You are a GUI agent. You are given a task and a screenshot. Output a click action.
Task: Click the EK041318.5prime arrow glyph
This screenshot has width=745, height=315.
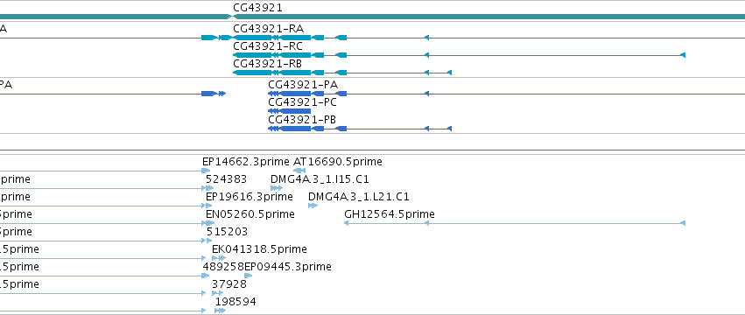tap(219, 258)
